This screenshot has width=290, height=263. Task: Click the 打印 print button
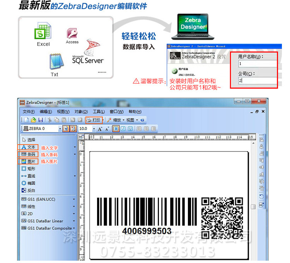tap(94, 120)
